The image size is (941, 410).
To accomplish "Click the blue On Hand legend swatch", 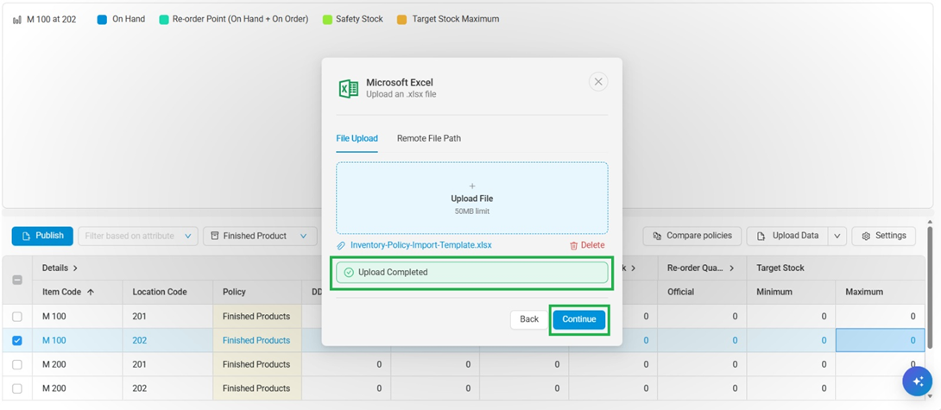I will pyautogui.click(x=102, y=19).
